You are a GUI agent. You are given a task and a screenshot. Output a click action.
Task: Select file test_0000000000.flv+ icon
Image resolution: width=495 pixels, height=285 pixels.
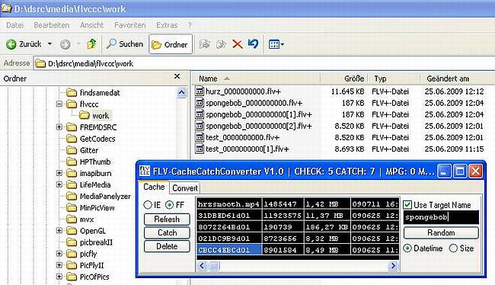pyautogui.click(x=200, y=137)
